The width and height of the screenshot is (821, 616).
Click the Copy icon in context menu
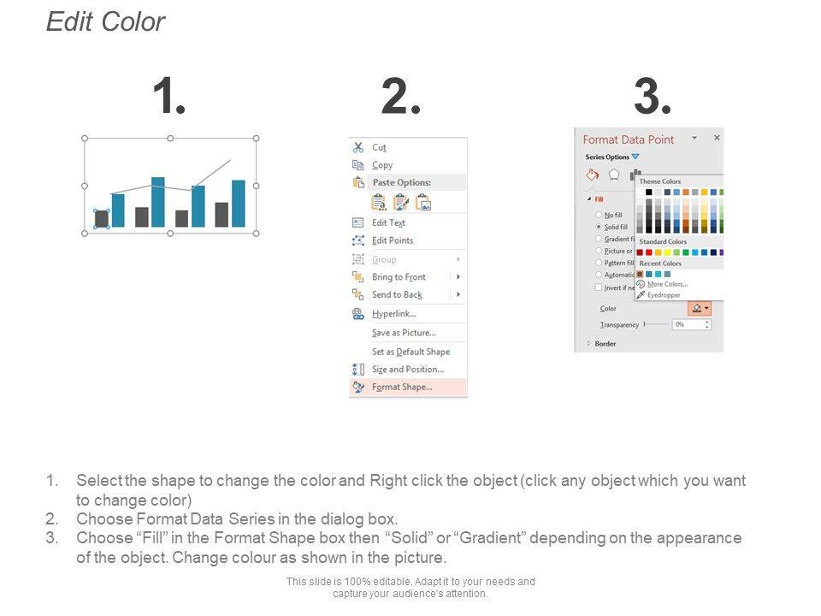coord(358,165)
